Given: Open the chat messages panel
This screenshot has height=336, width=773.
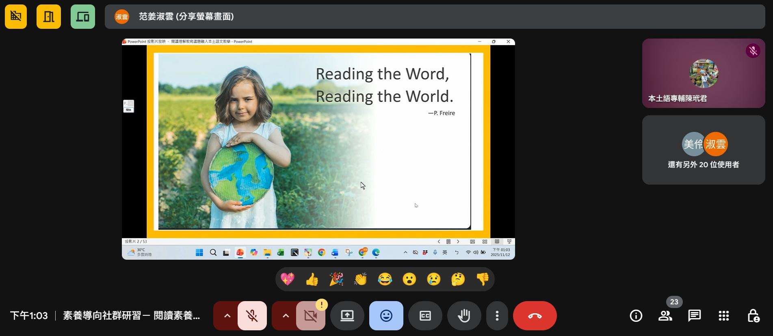Looking at the screenshot, I should click(x=694, y=316).
